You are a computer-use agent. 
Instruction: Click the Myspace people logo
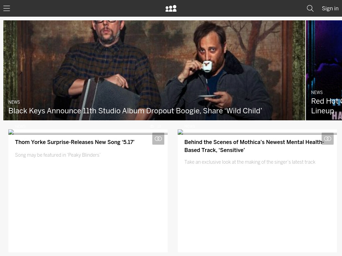(171, 8)
